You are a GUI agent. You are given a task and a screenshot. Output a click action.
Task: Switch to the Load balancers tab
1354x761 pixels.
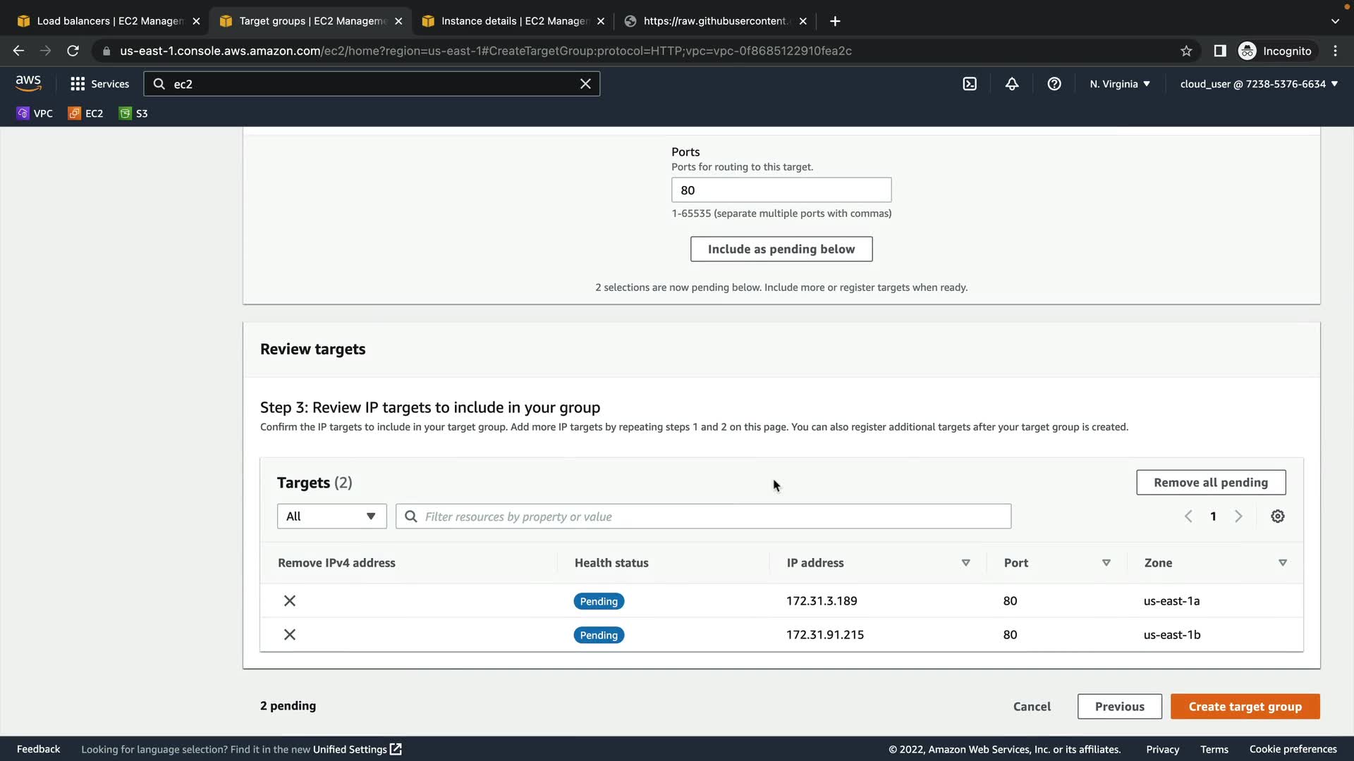point(109,21)
